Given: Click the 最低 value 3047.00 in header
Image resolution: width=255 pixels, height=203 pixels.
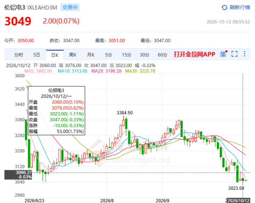Looking at the screenshot, I should 162,41.
